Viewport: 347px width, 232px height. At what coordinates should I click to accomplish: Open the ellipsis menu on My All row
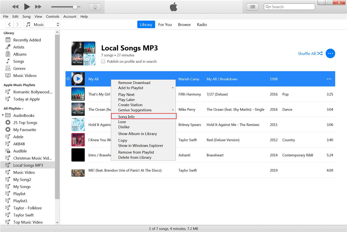pyautogui.click(x=329, y=79)
